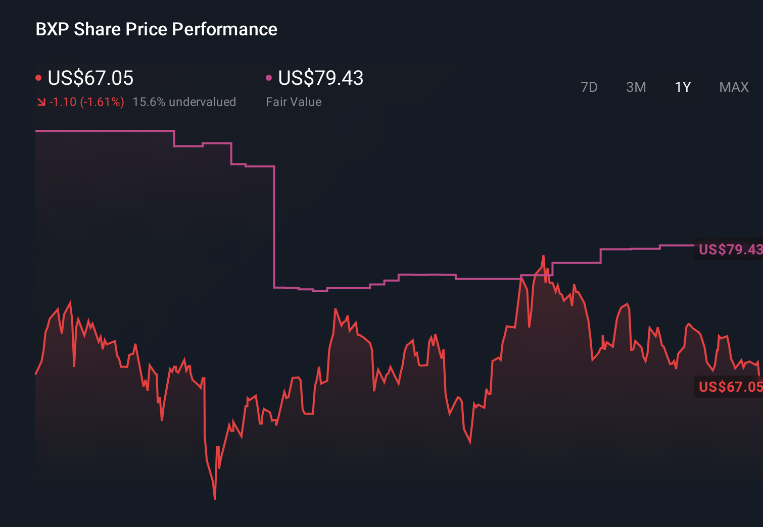Select the US$67.05 label on the chart edge
Viewport: 763px width, 527px height.
point(729,387)
